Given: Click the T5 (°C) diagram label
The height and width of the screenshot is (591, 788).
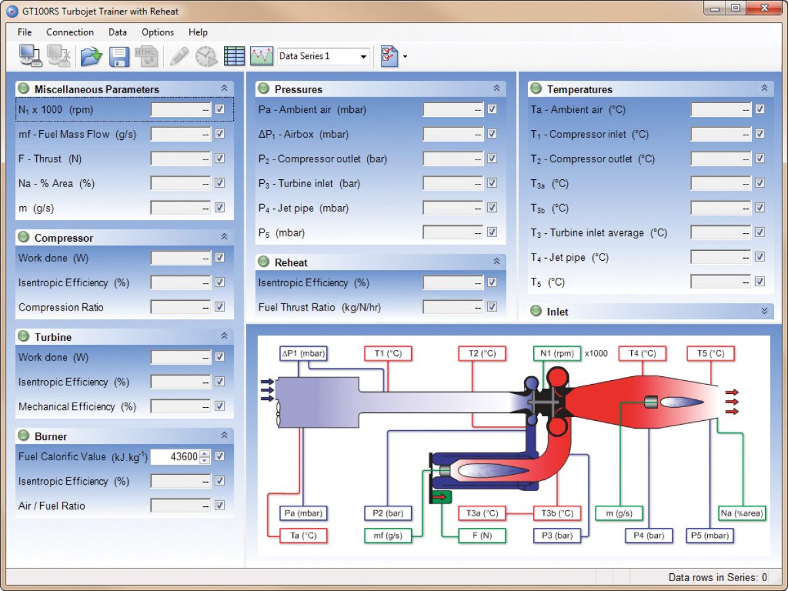Looking at the screenshot, I should tap(711, 353).
